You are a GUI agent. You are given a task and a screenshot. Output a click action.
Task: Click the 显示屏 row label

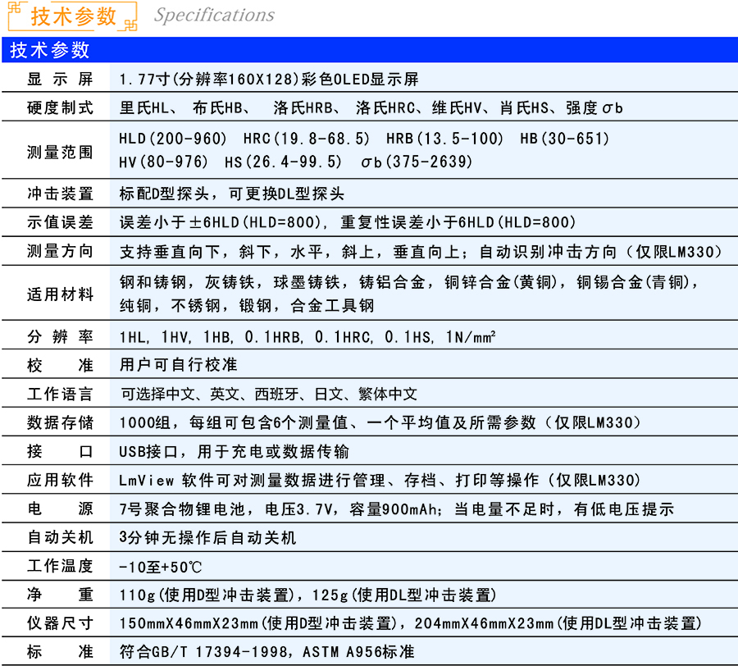60,80
